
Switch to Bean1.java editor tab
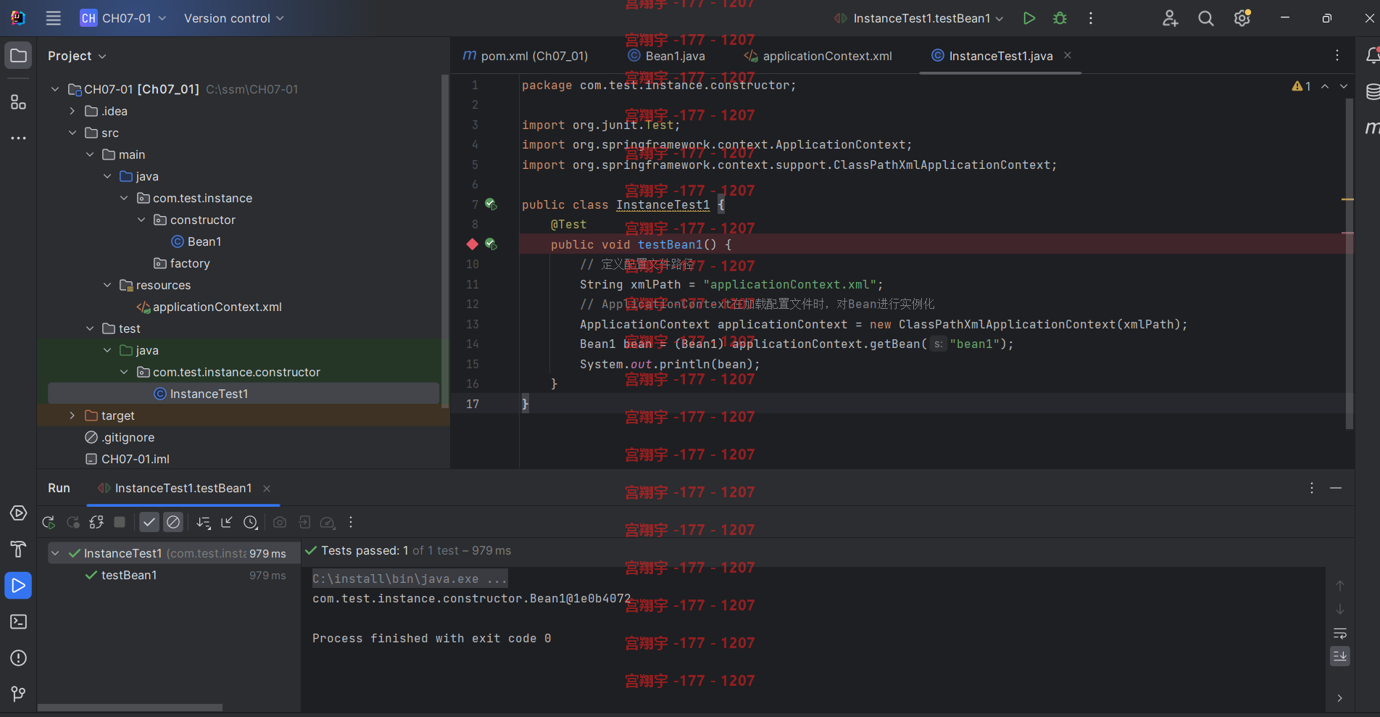pos(666,56)
